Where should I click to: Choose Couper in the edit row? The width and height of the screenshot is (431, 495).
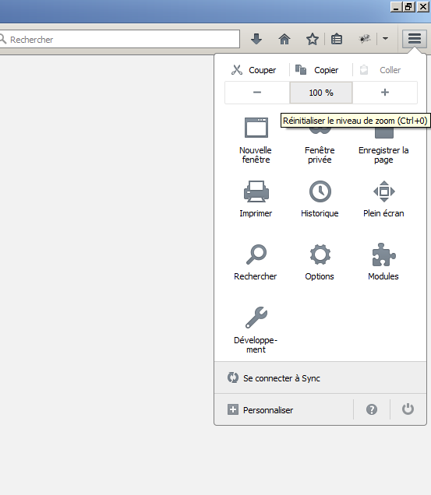[253, 70]
